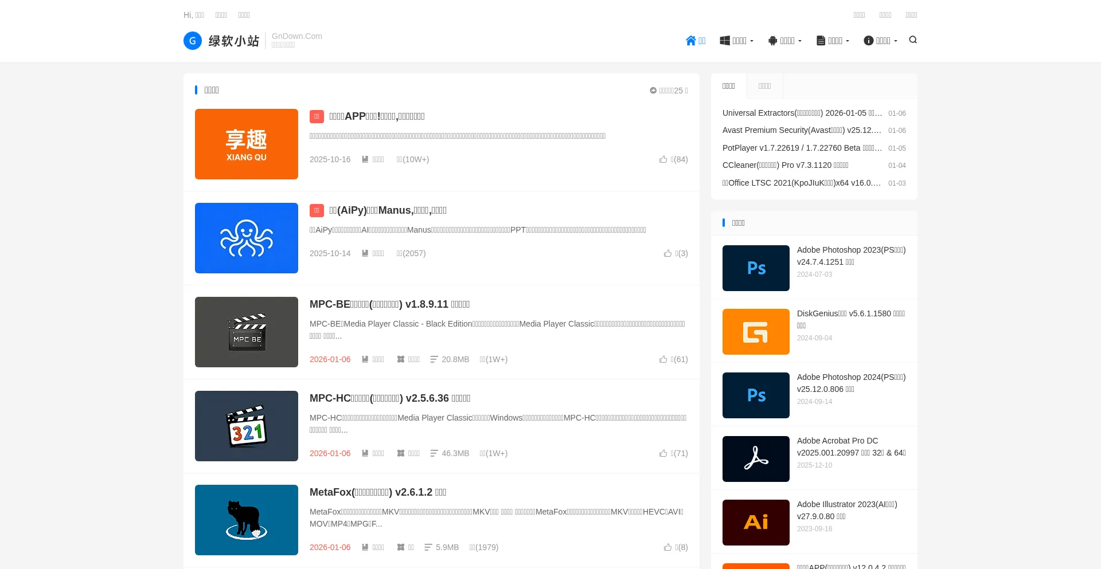Open the category icon beside date 2025-10-16
1101x569 pixels.
tap(365, 159)
